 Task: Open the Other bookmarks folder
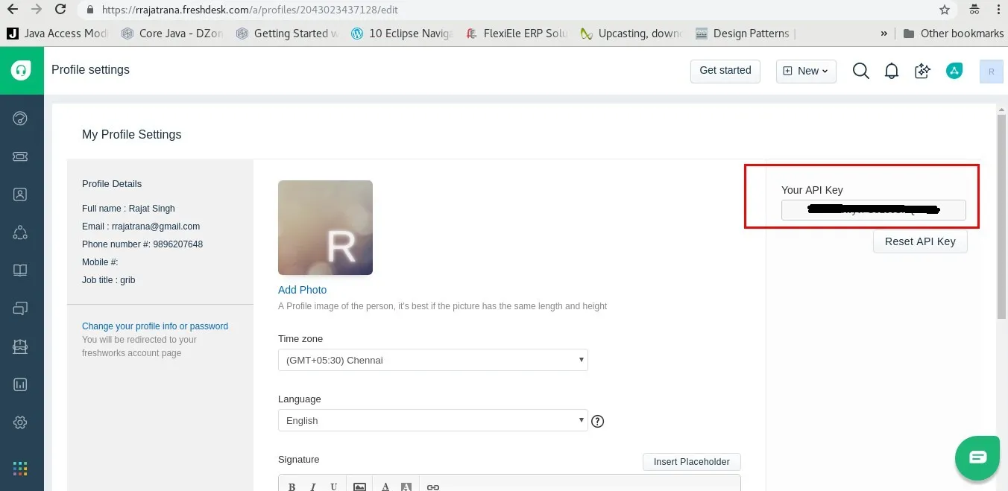click(x=953, y=34)
